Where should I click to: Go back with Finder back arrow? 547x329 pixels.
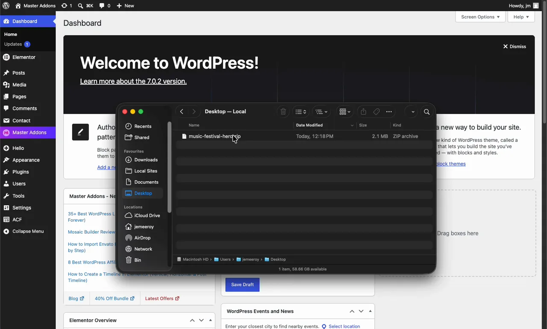pyautogui.click(x=182, y=112)
